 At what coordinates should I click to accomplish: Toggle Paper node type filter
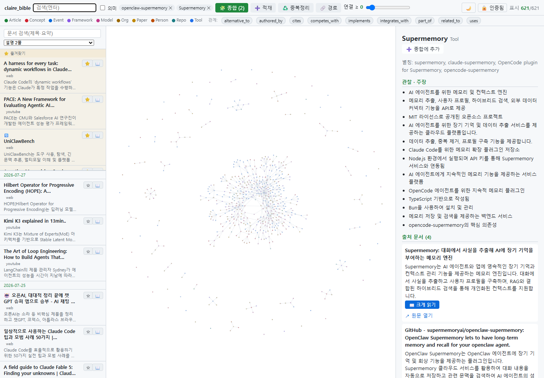[140, 20]
